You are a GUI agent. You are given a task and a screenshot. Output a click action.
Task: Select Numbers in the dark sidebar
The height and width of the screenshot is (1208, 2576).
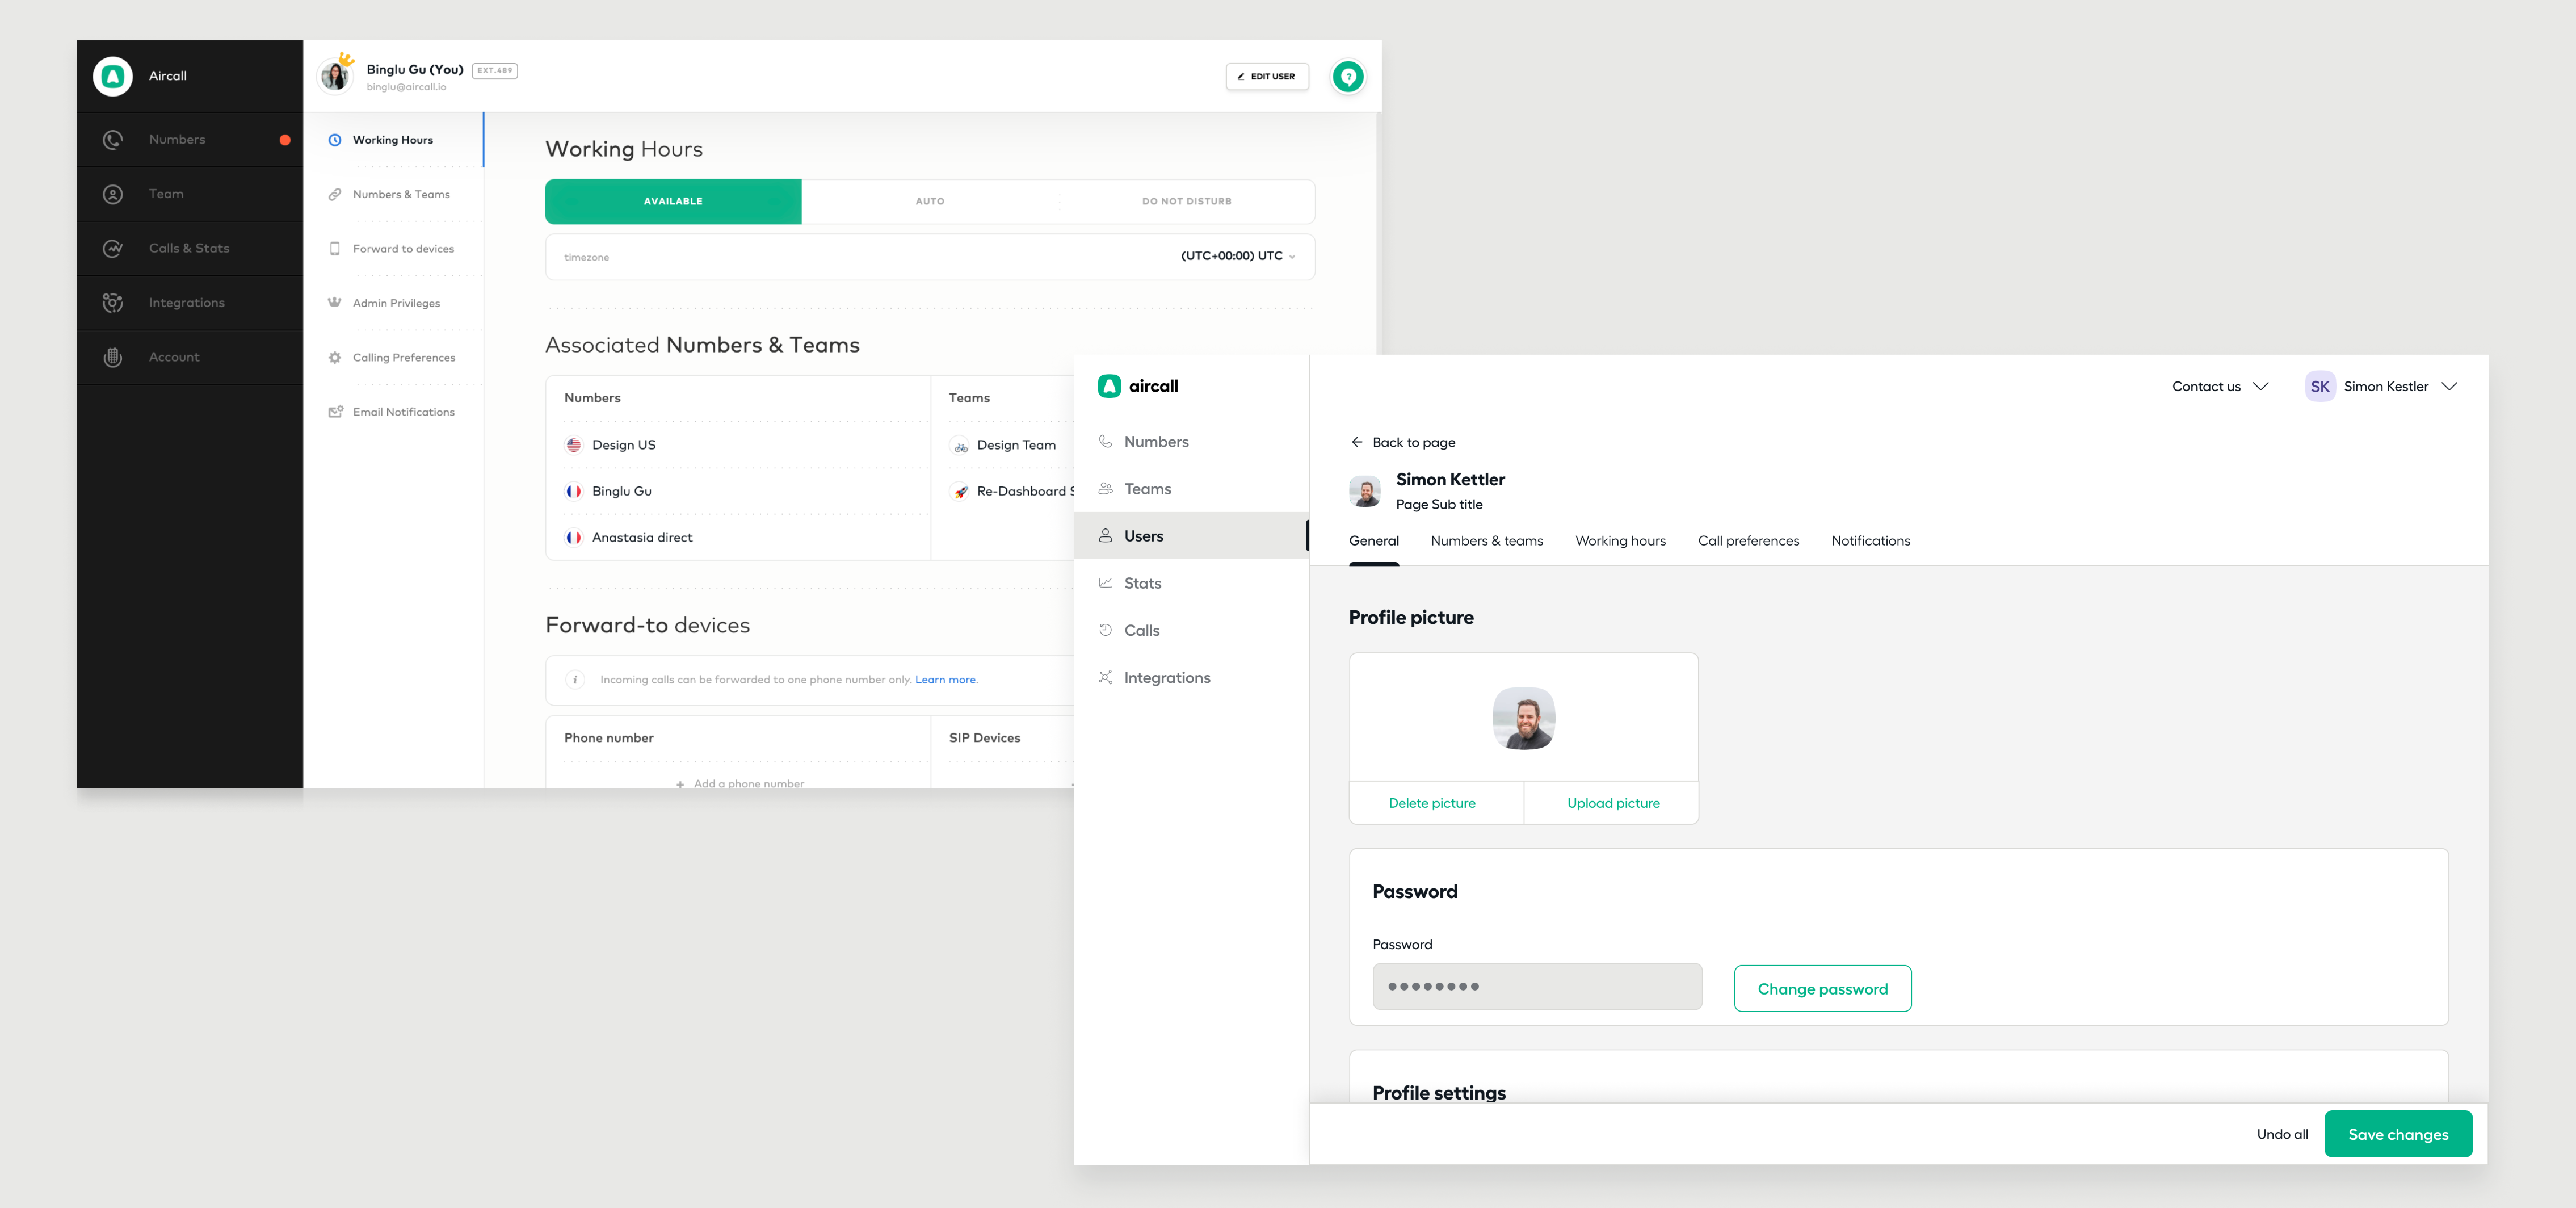(x=177, y=139)
